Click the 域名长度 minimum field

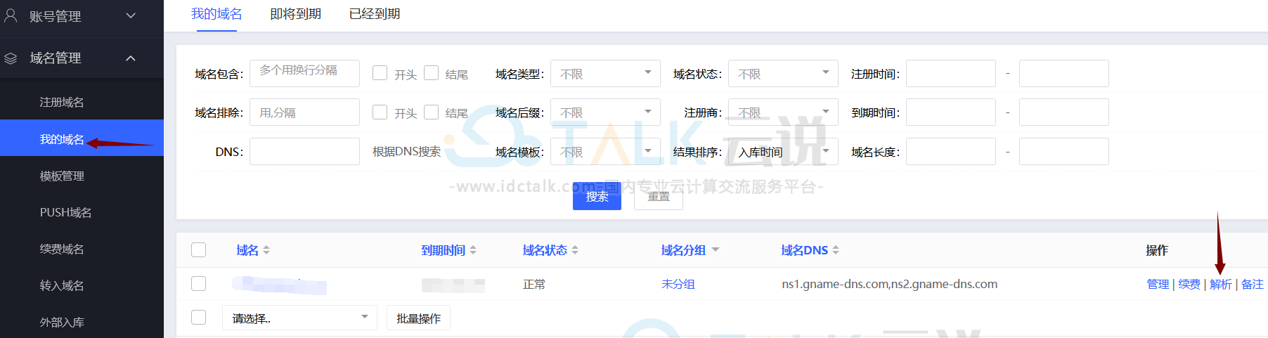pos(951,152)
